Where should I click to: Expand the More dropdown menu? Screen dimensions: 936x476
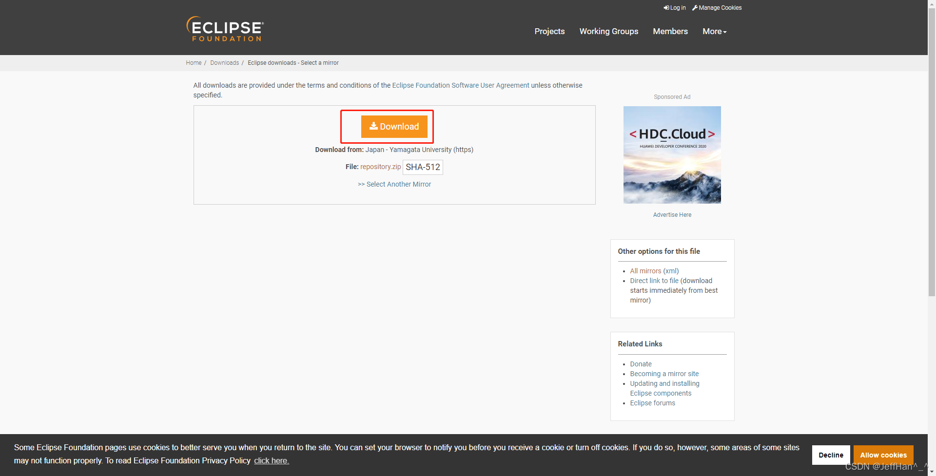[714, 31]
